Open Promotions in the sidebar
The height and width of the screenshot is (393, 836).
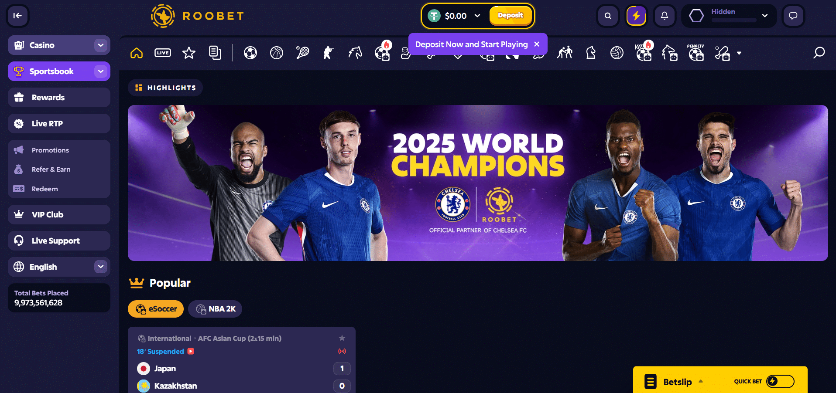[50, 150]
